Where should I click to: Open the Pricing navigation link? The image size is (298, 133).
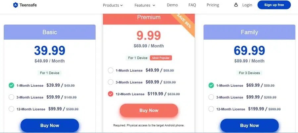coord(213,5)
